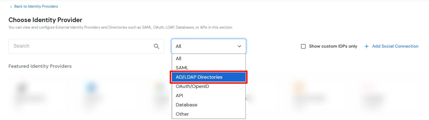The height and width of the screenshot is (120, 429).
Task: Click the first blurred provider card
Action: 30,95
